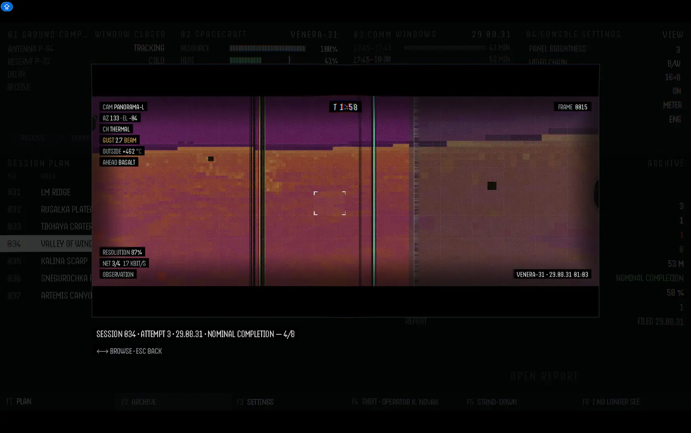Open the F1 PLAN tab

point(19,401)
